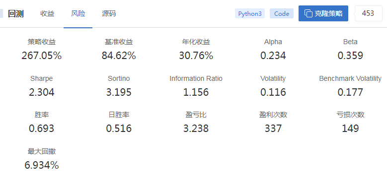The height and width of the screenshot is (191, 387).
Task: Click the 回测 heading
Action: click(x=16, y=14)
